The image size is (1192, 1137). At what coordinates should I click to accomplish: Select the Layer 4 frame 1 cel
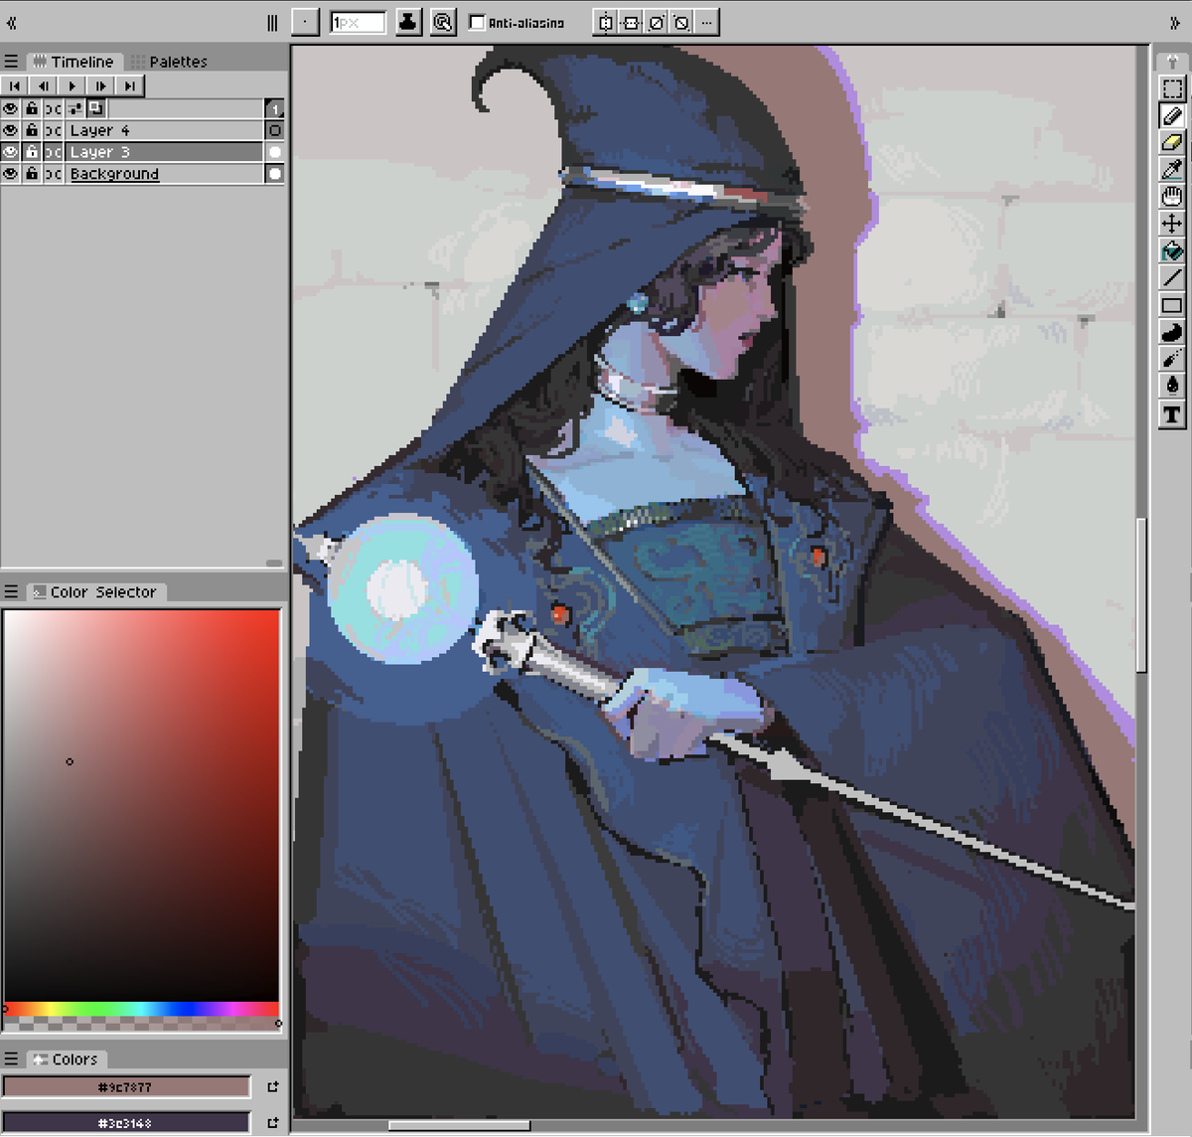coord(275,130)
